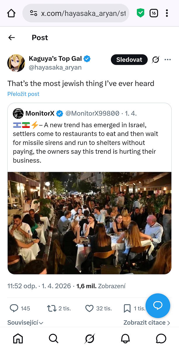This screenshot has width=179, height=350.
Task: Go back with the arrow beside Post
Action: [x=11, y=38]
